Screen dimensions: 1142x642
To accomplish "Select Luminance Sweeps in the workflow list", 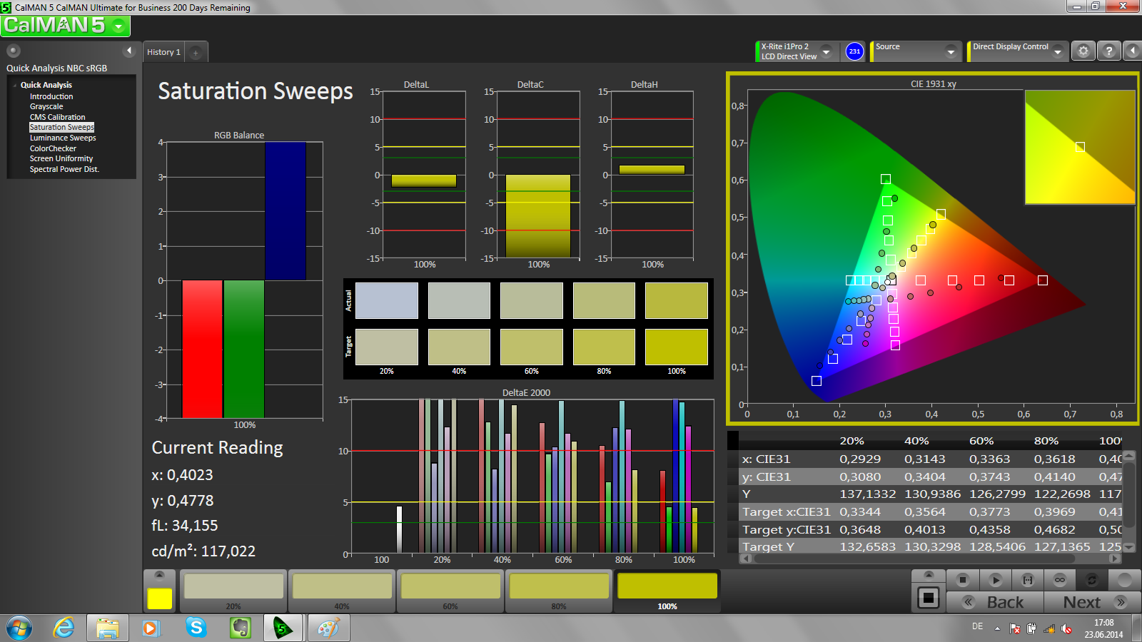I will (x=63, y=138).
